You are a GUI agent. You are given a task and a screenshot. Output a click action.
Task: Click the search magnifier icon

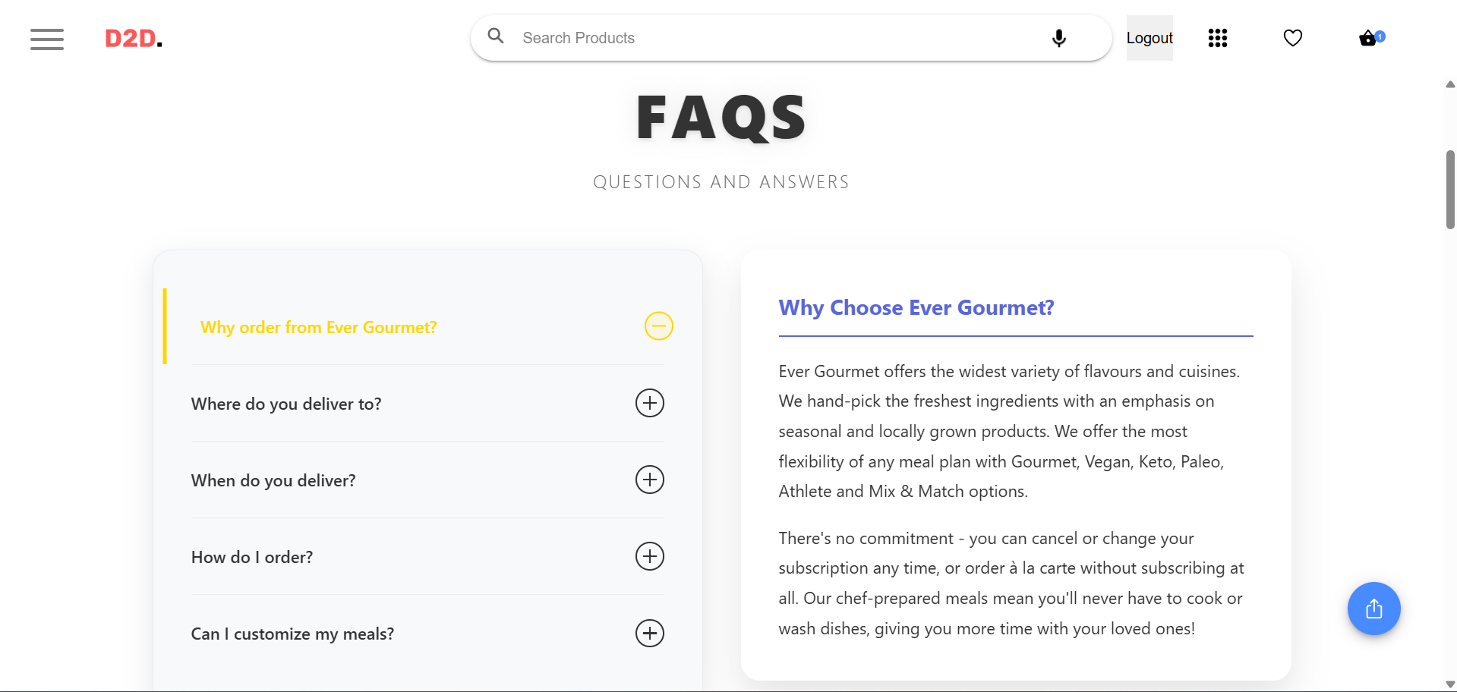tap(496, 36)
